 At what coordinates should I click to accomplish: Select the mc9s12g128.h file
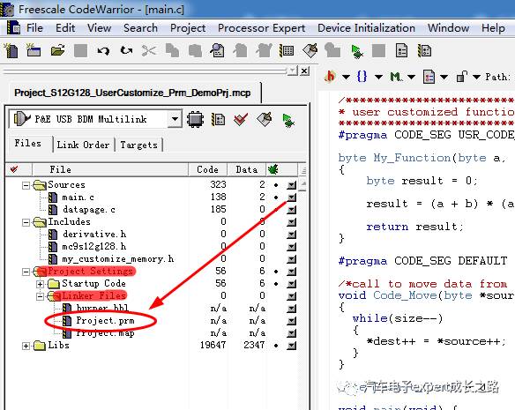coord(94,247)
